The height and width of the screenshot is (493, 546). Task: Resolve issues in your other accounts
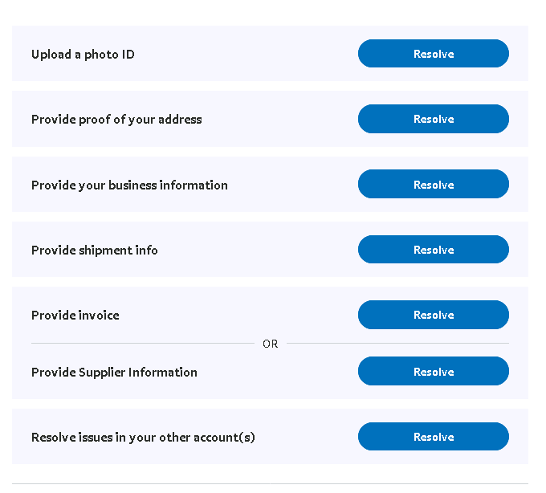[433, 437]
